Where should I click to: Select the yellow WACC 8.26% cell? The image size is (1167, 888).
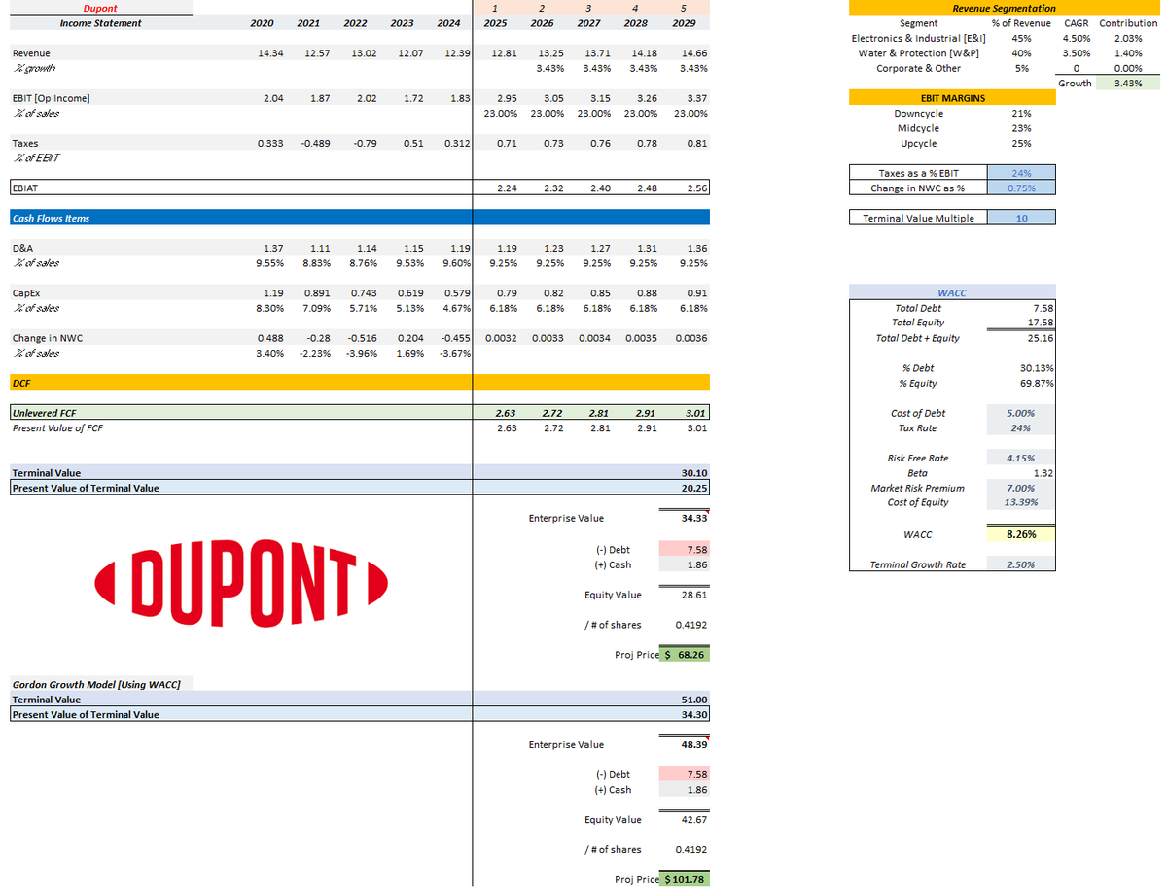(x=1021, y=533)
